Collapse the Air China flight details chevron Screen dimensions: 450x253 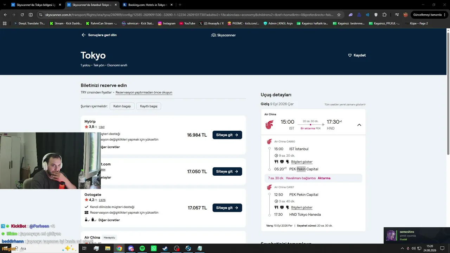(x=359, y=125)
